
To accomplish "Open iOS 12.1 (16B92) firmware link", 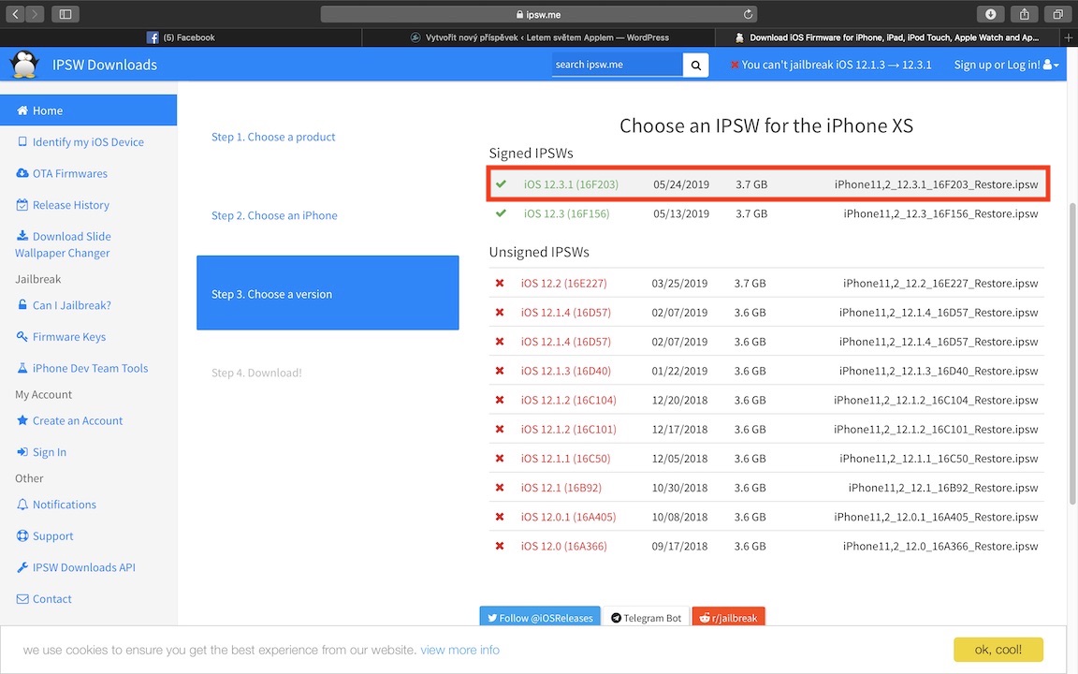I will point(561,488).
